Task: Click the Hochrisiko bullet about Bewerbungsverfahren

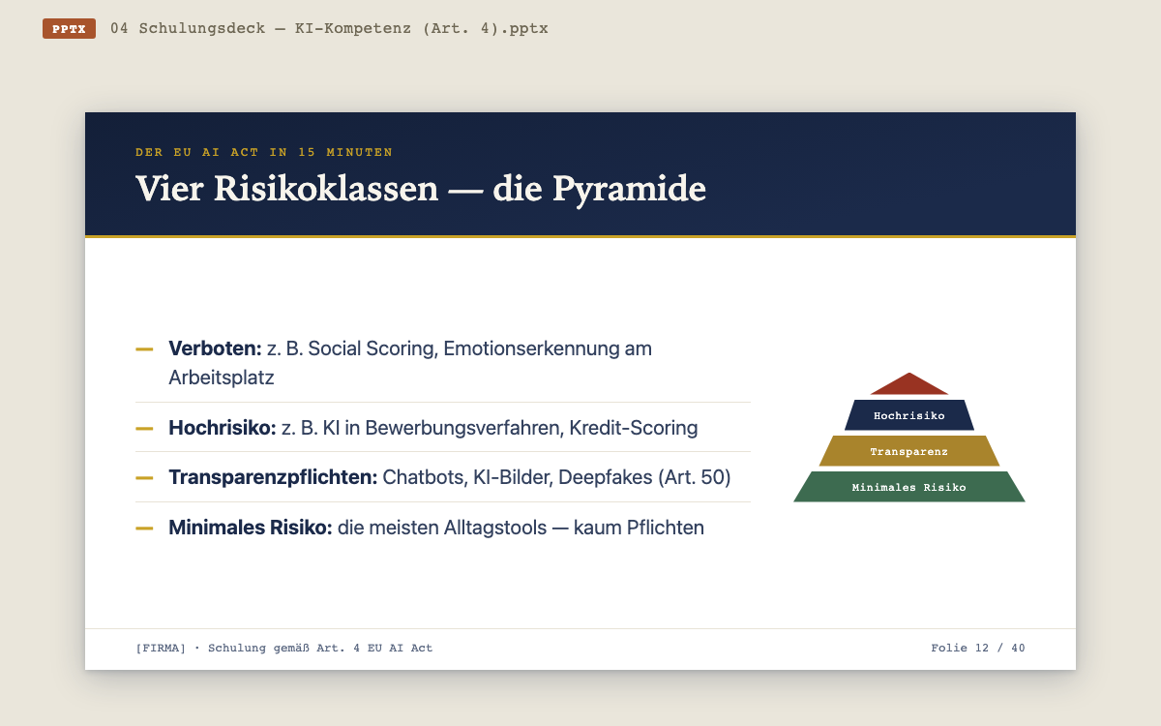Action: coord(443,427)
